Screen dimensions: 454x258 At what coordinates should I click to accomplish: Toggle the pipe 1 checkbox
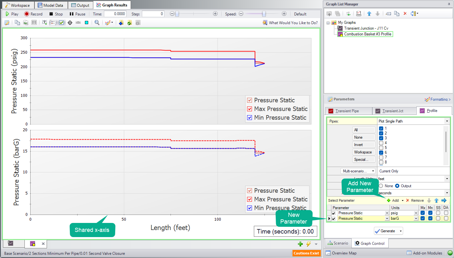tap(381, 128)
